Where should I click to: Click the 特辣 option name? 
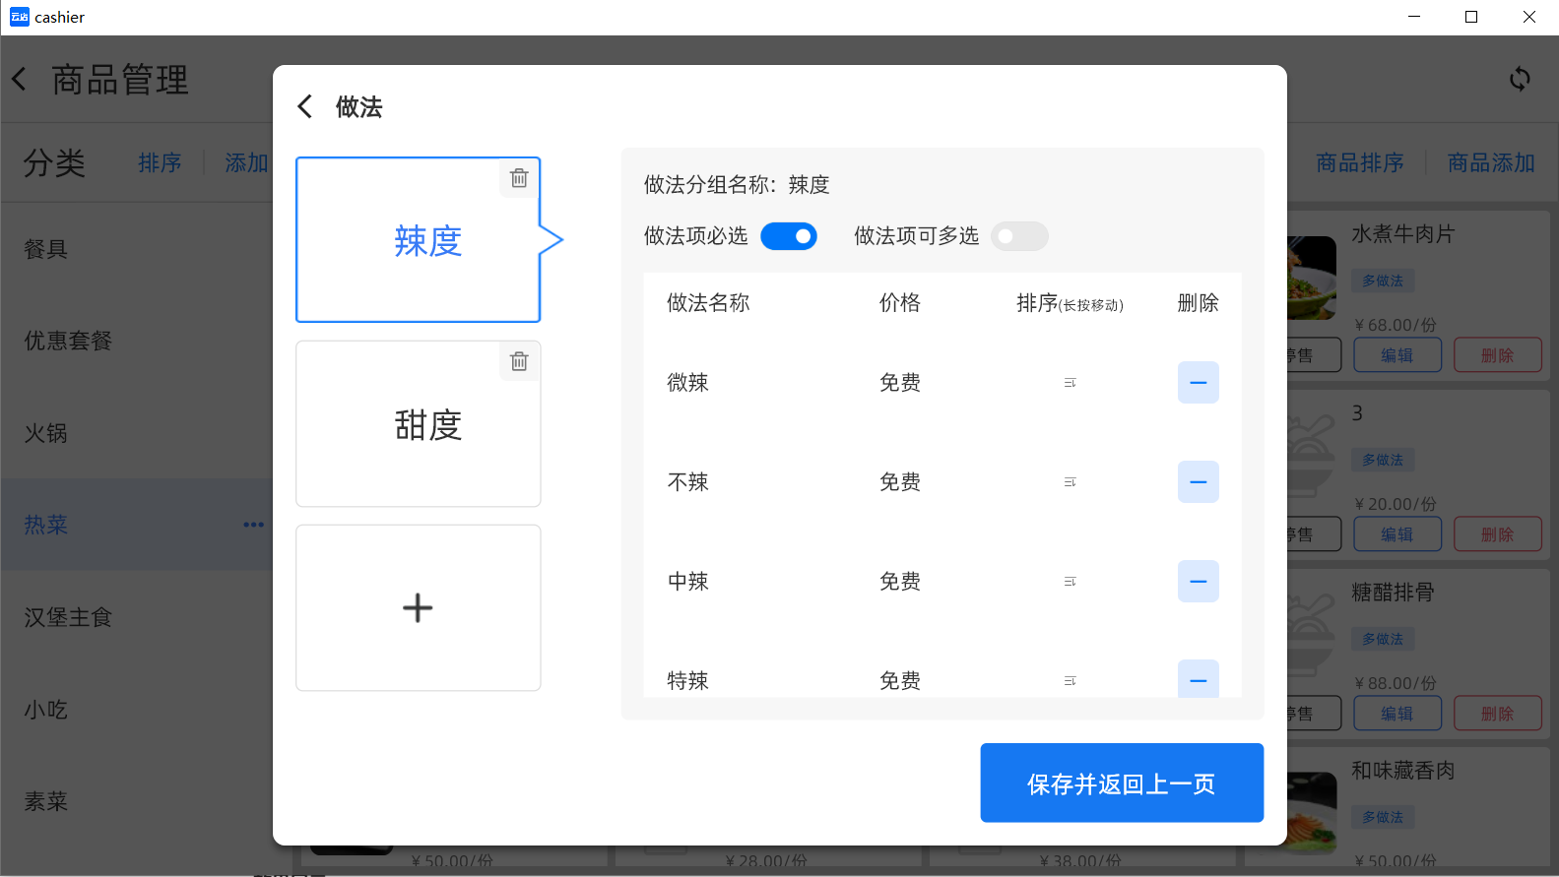tap(687, 681)
